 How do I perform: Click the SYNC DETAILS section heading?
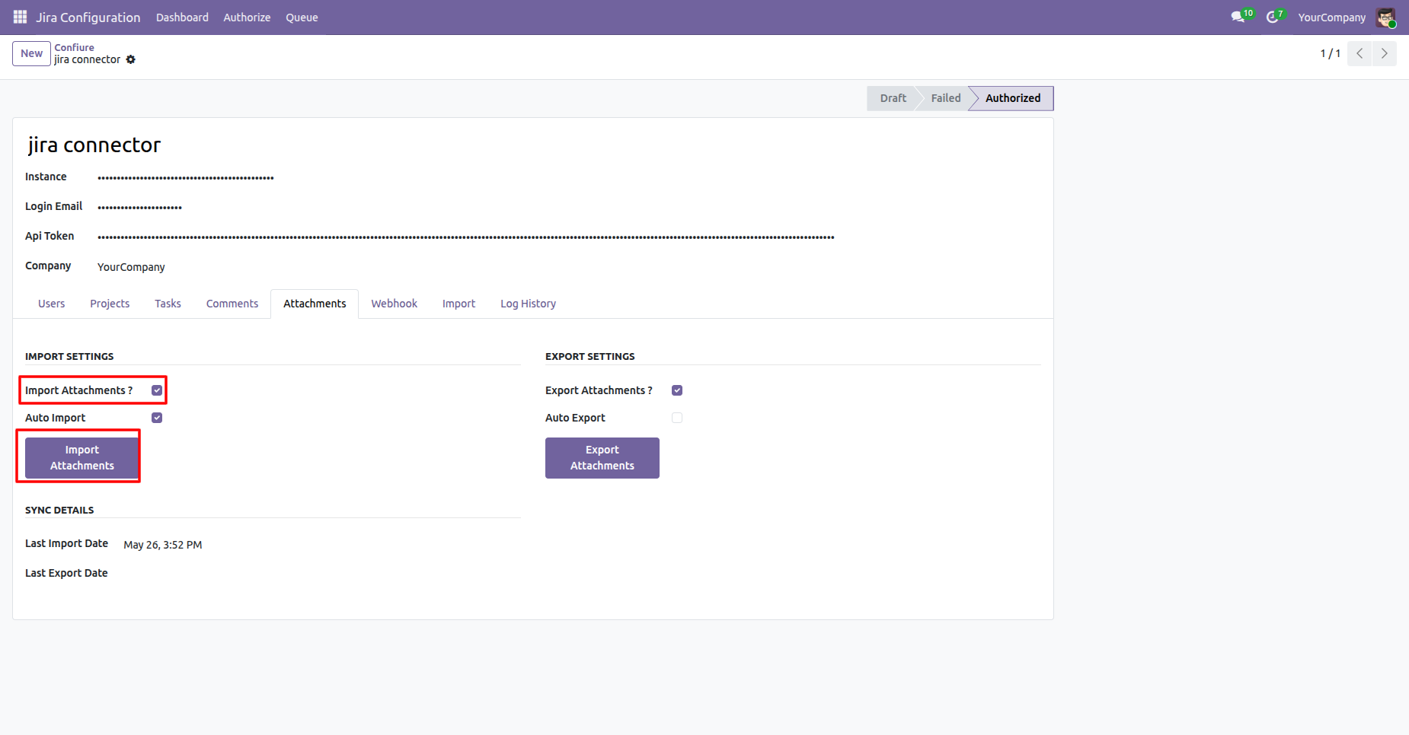[59, 510]
